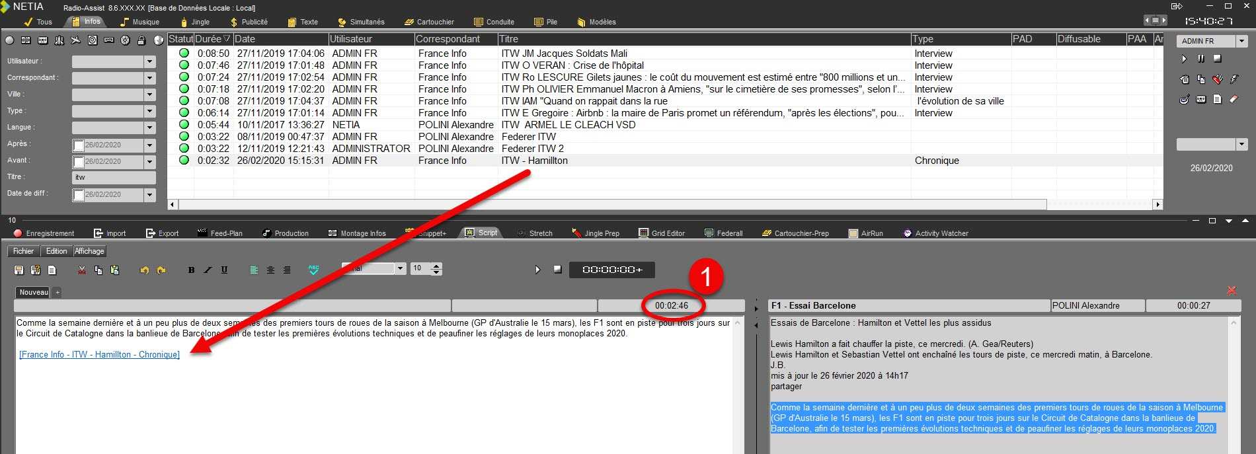The image size is (1256, 454).
Task: Open the ADMIN FR user dropdown
Action: coord(1241,41)
